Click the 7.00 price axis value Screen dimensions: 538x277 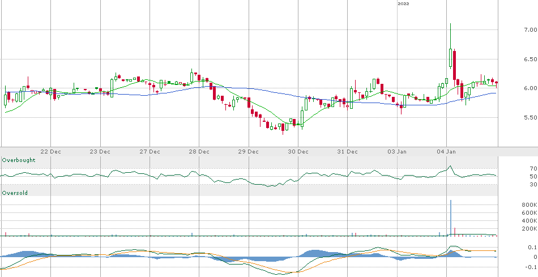click(531, 30)
